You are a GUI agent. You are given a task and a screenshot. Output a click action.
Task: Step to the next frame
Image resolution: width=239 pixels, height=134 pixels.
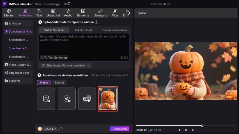coord(193,130)
